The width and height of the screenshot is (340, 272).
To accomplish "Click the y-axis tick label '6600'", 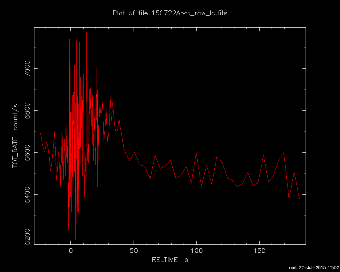I will [x=27, y=153].
